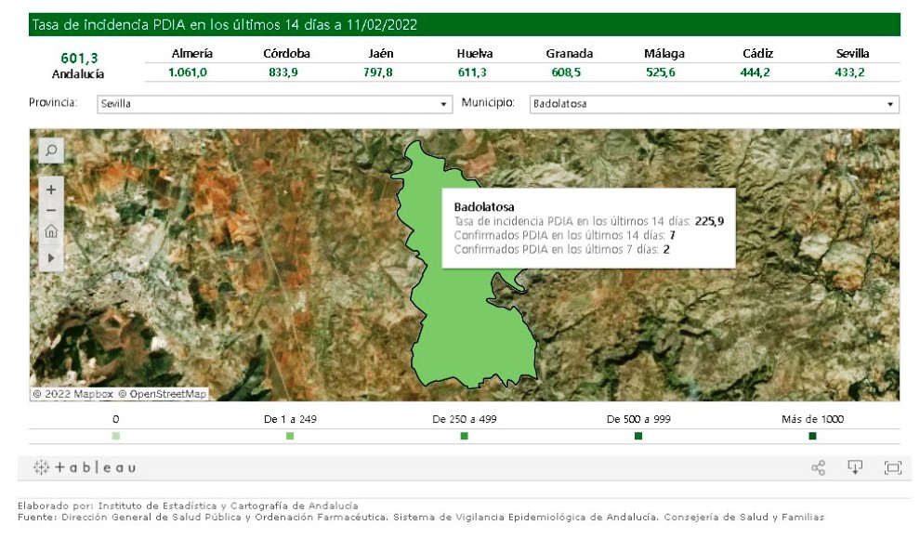The height and width of the screenshot is (538, 920).
Task: Click the Tableau logo
Action: coord(85,467)
